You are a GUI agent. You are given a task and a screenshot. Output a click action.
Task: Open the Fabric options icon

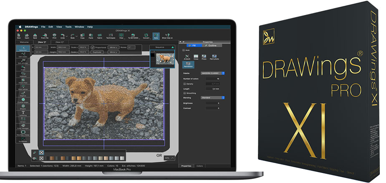click(x=100, y=36)
